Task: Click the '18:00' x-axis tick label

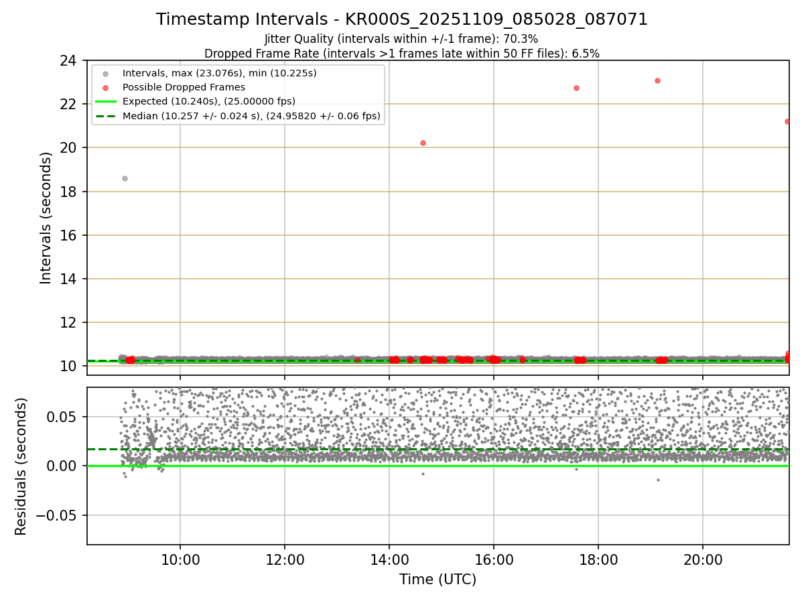Action: click(x=598, y=560)
